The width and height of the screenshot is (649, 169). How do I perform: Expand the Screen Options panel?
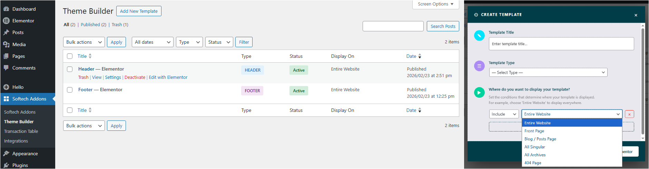[x=436, y=4]
